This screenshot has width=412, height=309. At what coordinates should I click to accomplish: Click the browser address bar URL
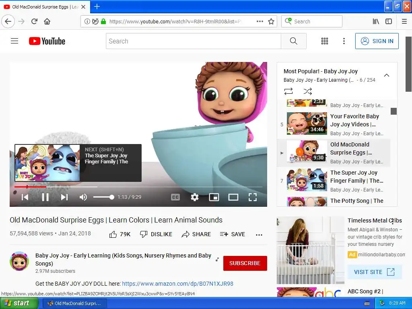[175, 21]
